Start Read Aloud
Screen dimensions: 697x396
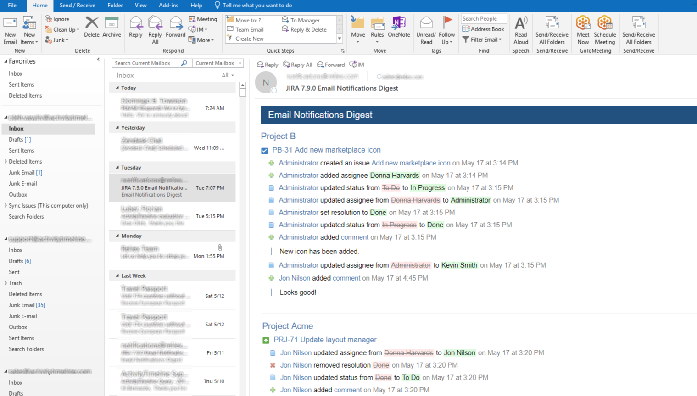tap(521, 30)
